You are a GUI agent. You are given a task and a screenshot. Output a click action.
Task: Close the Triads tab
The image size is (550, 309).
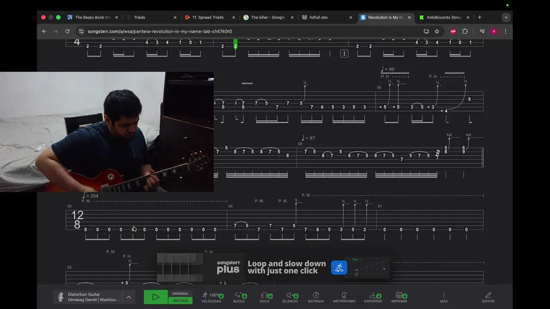pyautogui.click(x=175, y=18)
